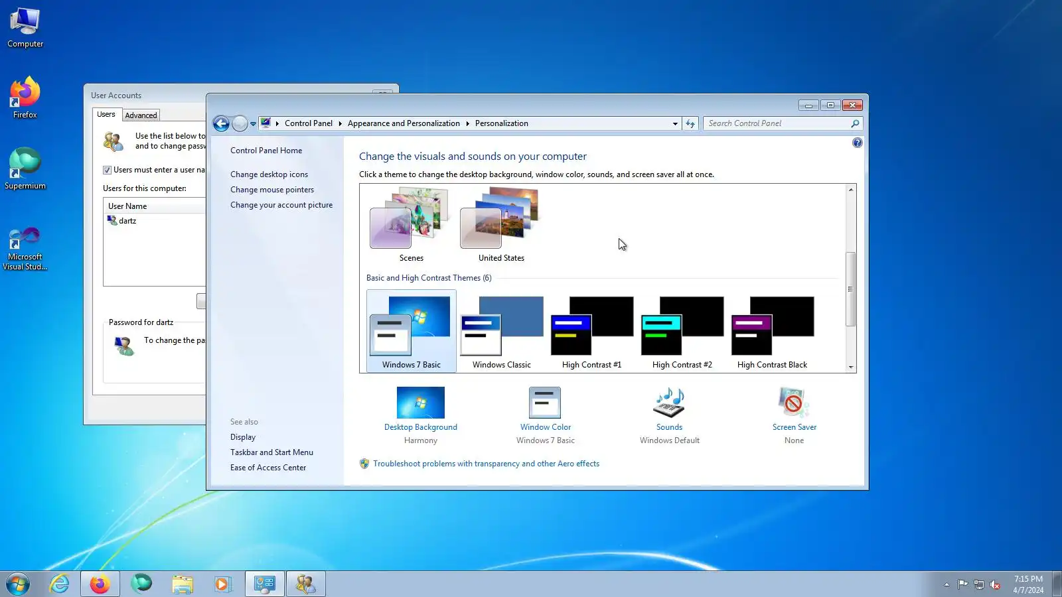Open Windows Media Player from the taskbar
The height and width of the screenshot is (597, 1062).
[x=222, y=584]
